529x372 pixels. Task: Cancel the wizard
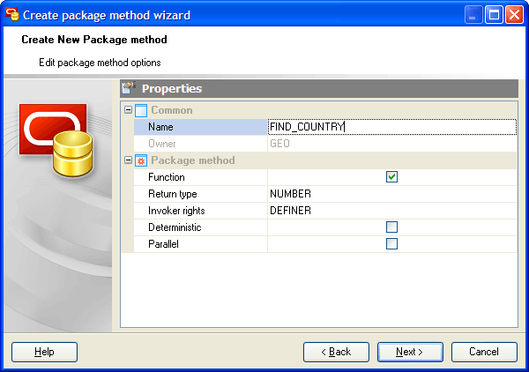[x=484, y=352]
